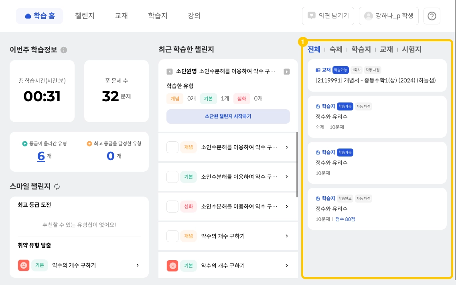Start the 소단원 챌린지 시작하기 button

(x=228, y=116)
